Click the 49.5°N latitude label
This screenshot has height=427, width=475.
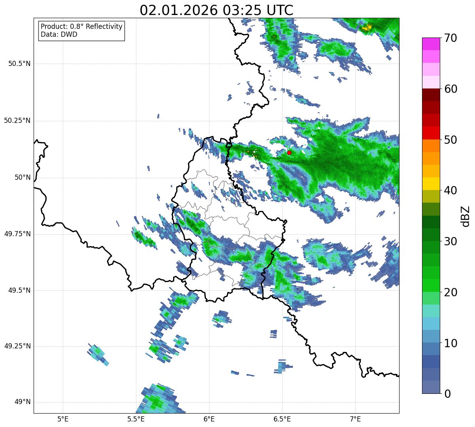(19, 290)
